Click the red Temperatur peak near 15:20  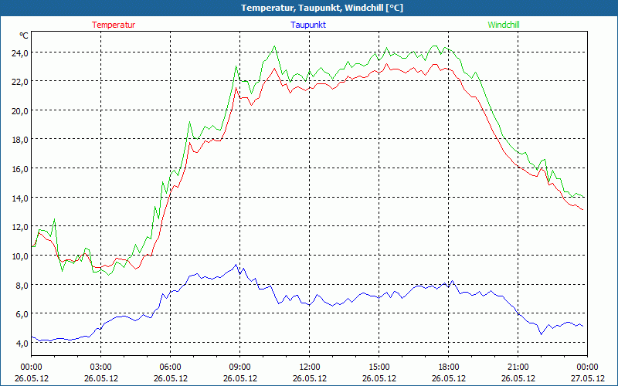387,64
